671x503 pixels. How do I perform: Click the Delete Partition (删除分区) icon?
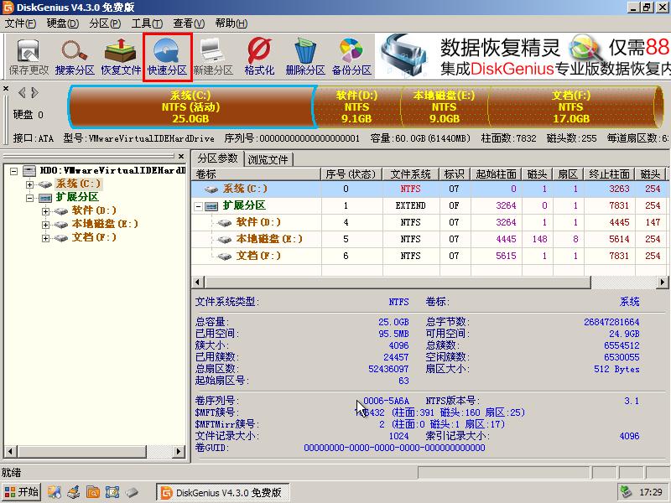click(x=305, y=56)
